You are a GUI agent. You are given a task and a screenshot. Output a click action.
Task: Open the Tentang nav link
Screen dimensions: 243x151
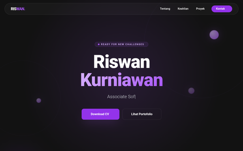[x=165, y=9]
